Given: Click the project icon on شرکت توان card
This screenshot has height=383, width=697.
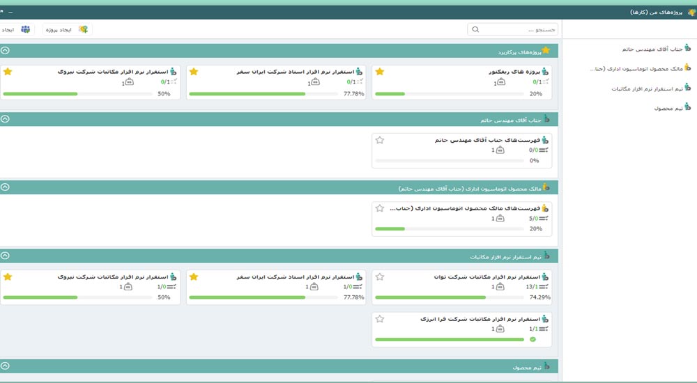Looking at the screenshot, I should (x=545, y=276).
